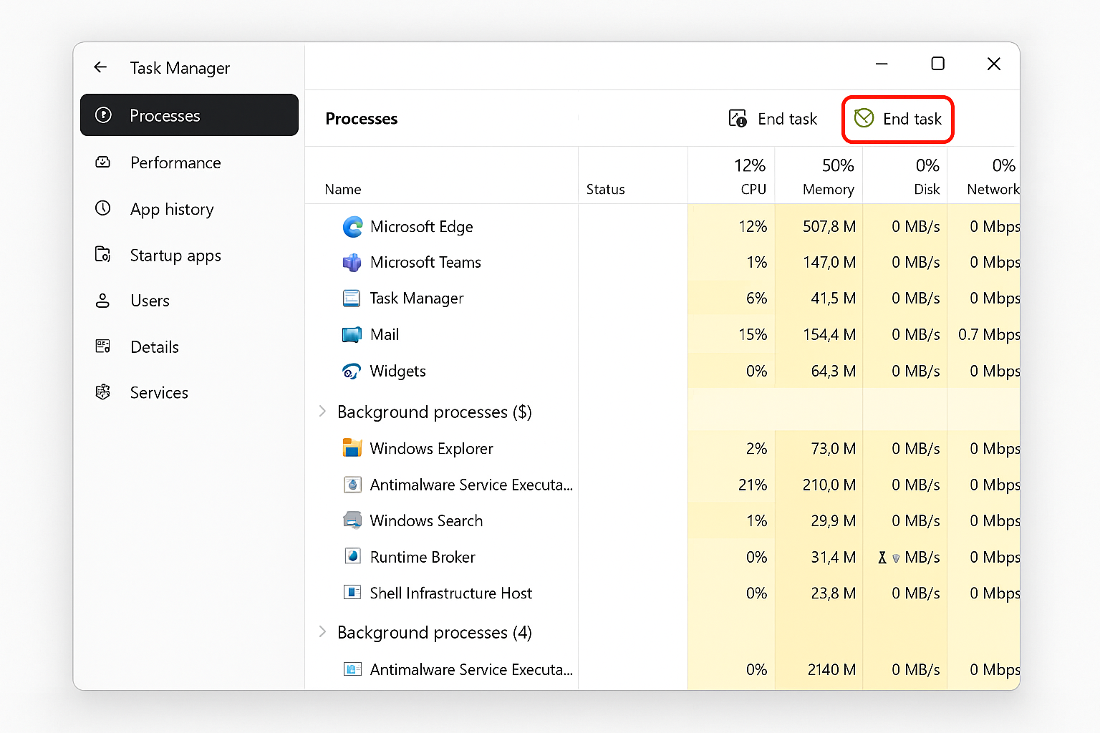The height and width of the screenshot is (733, 1100).
Task: Sort by the Status column header
Action: click(x=605, y=190)
